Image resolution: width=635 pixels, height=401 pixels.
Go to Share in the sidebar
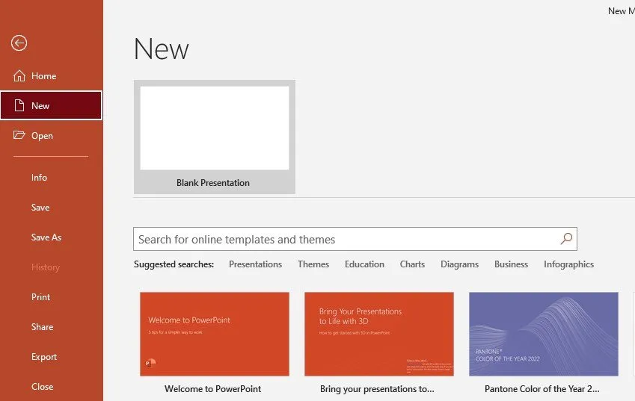point(43,327)
